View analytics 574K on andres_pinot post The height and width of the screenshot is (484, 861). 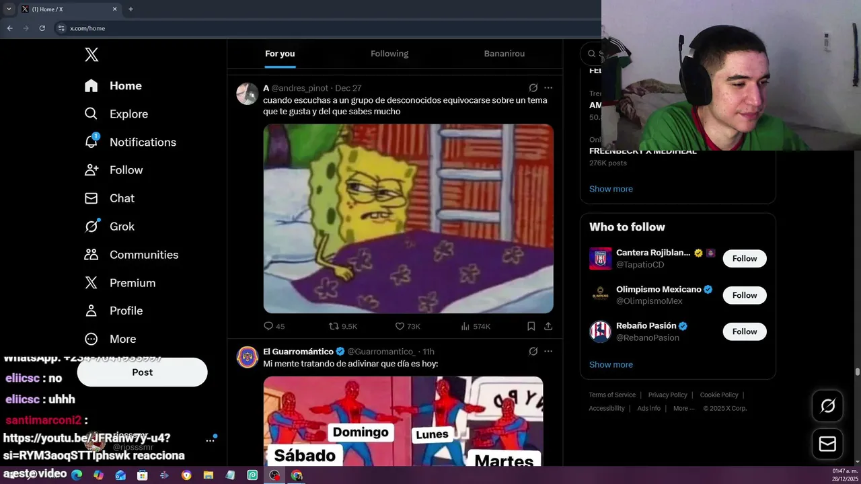click(476, 326)
